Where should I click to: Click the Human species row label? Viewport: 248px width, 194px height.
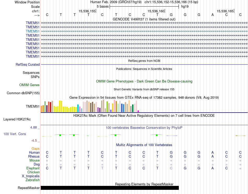(x=34, y=152)
